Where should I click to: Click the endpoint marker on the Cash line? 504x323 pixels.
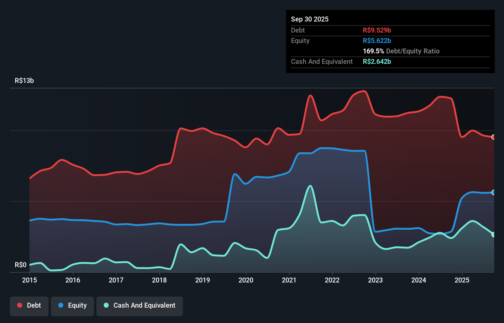pyautogui.click(x=493, y=235)
